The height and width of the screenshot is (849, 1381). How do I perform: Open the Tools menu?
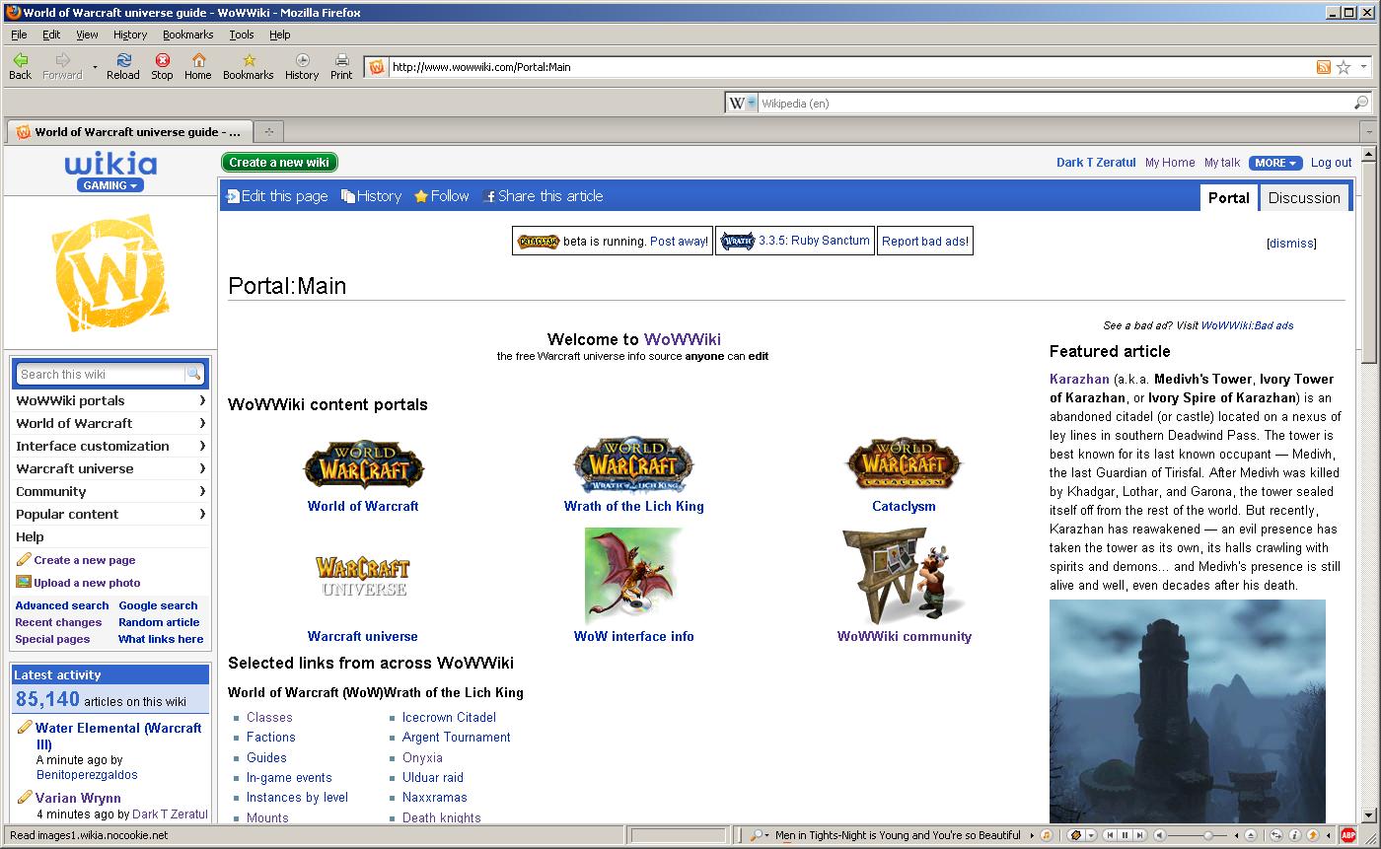(x=242, y=35)
